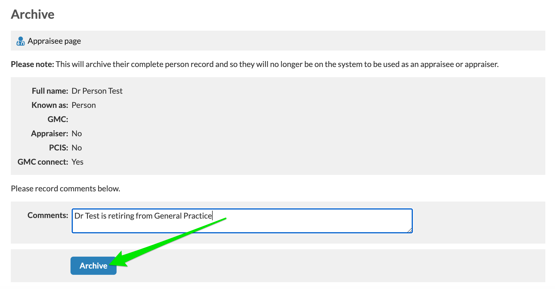Image resolution: width=555 pixels, height=289 pixels.
Task: Click the name 'Dr Person Test'
Action: click(x=97, y=91)
